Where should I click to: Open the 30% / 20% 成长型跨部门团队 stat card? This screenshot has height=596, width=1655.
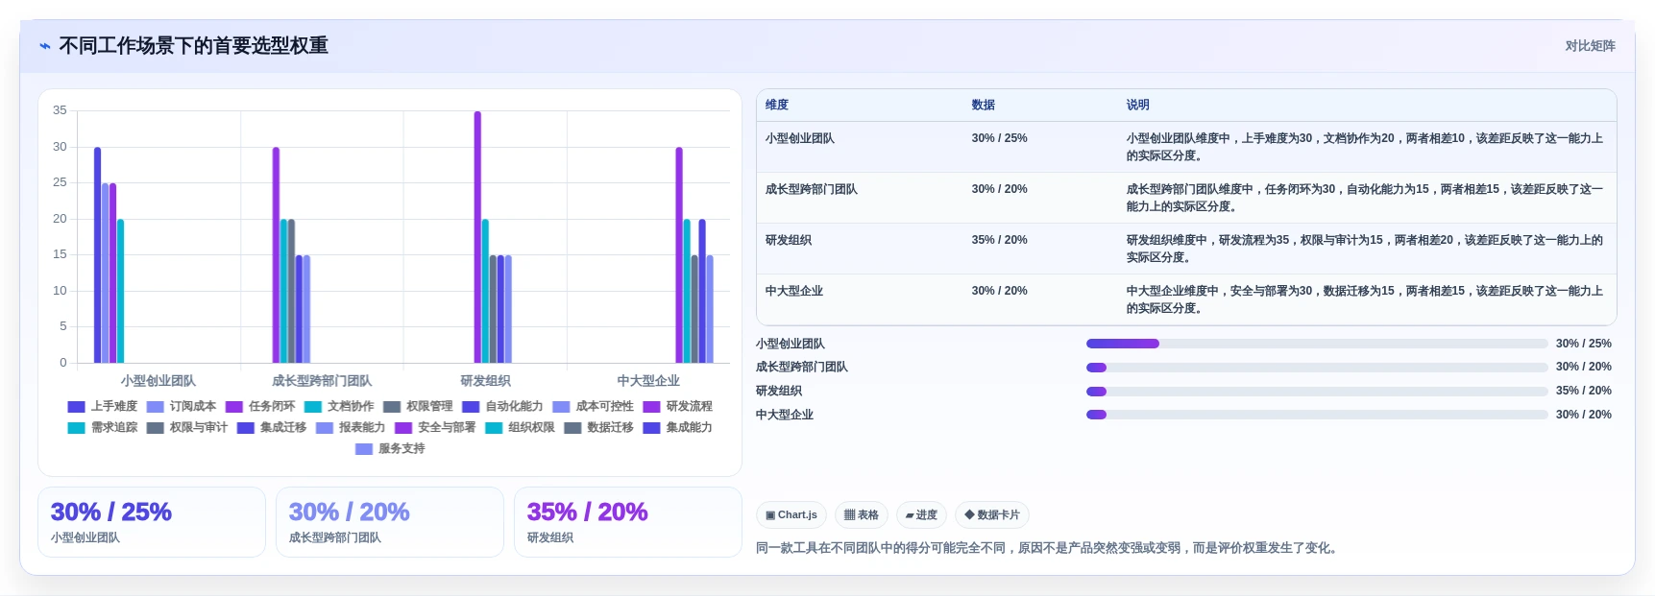point(390,522)
